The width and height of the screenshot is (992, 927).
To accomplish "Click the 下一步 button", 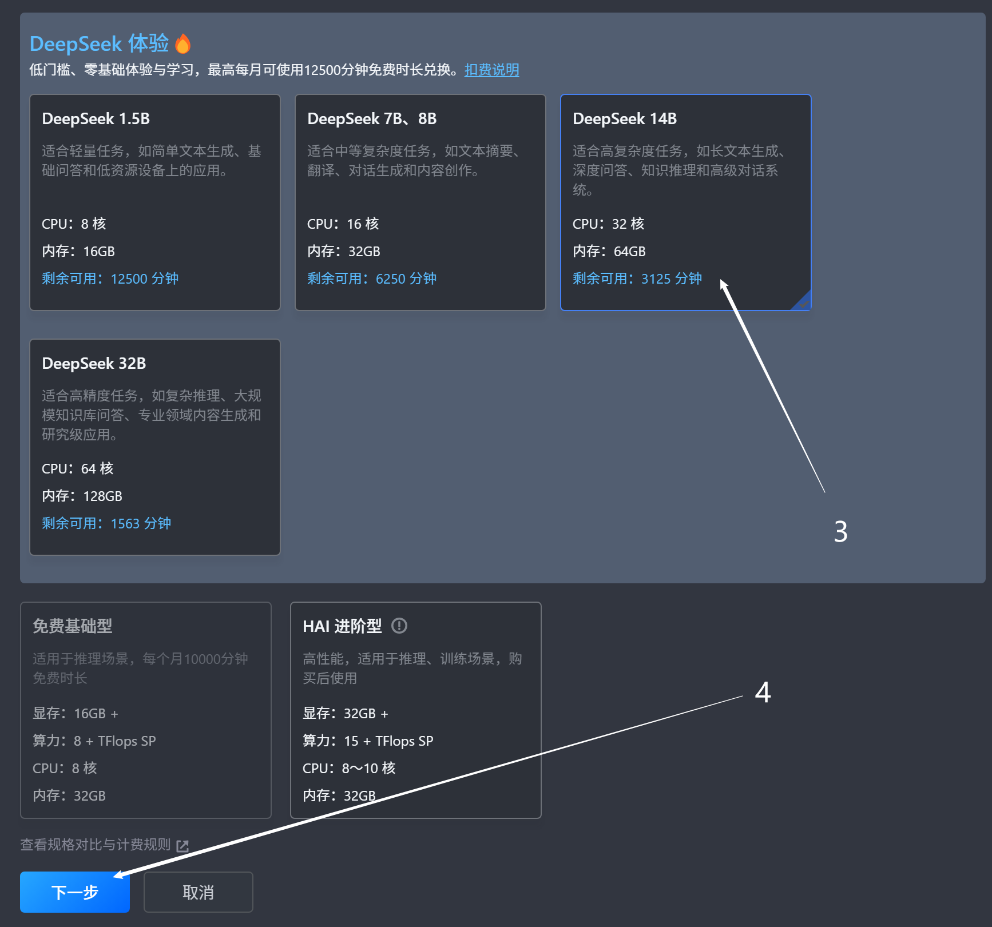I will 75,892.
